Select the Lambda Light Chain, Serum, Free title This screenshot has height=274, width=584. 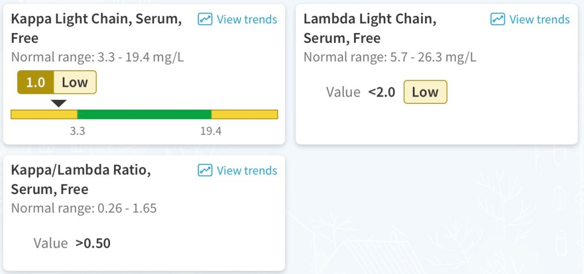370,28
